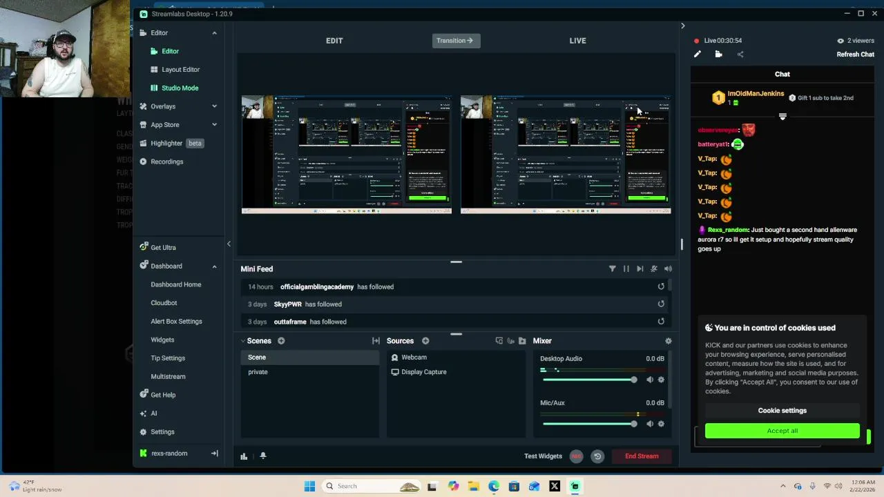
Task: Replay the SkyyPWR follow alert
Action: point(661,304)
